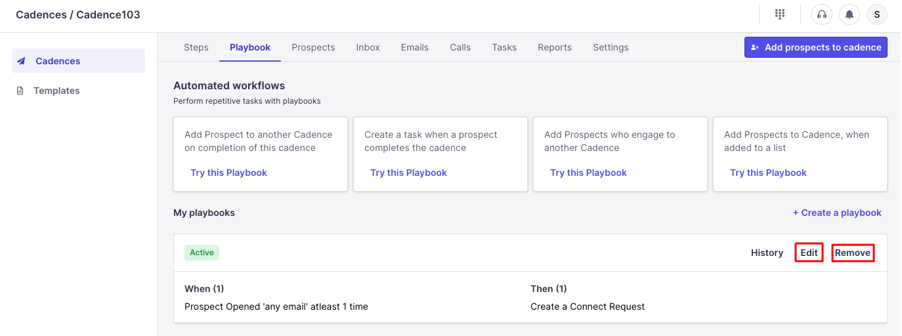Switch to the Settings tab

point(611,47)
